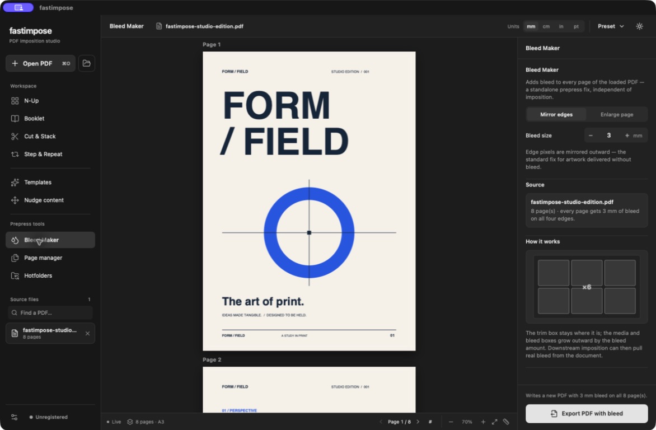Set units to cm
The height and width of the screenshot is (430, 656).
click(546, 26)
